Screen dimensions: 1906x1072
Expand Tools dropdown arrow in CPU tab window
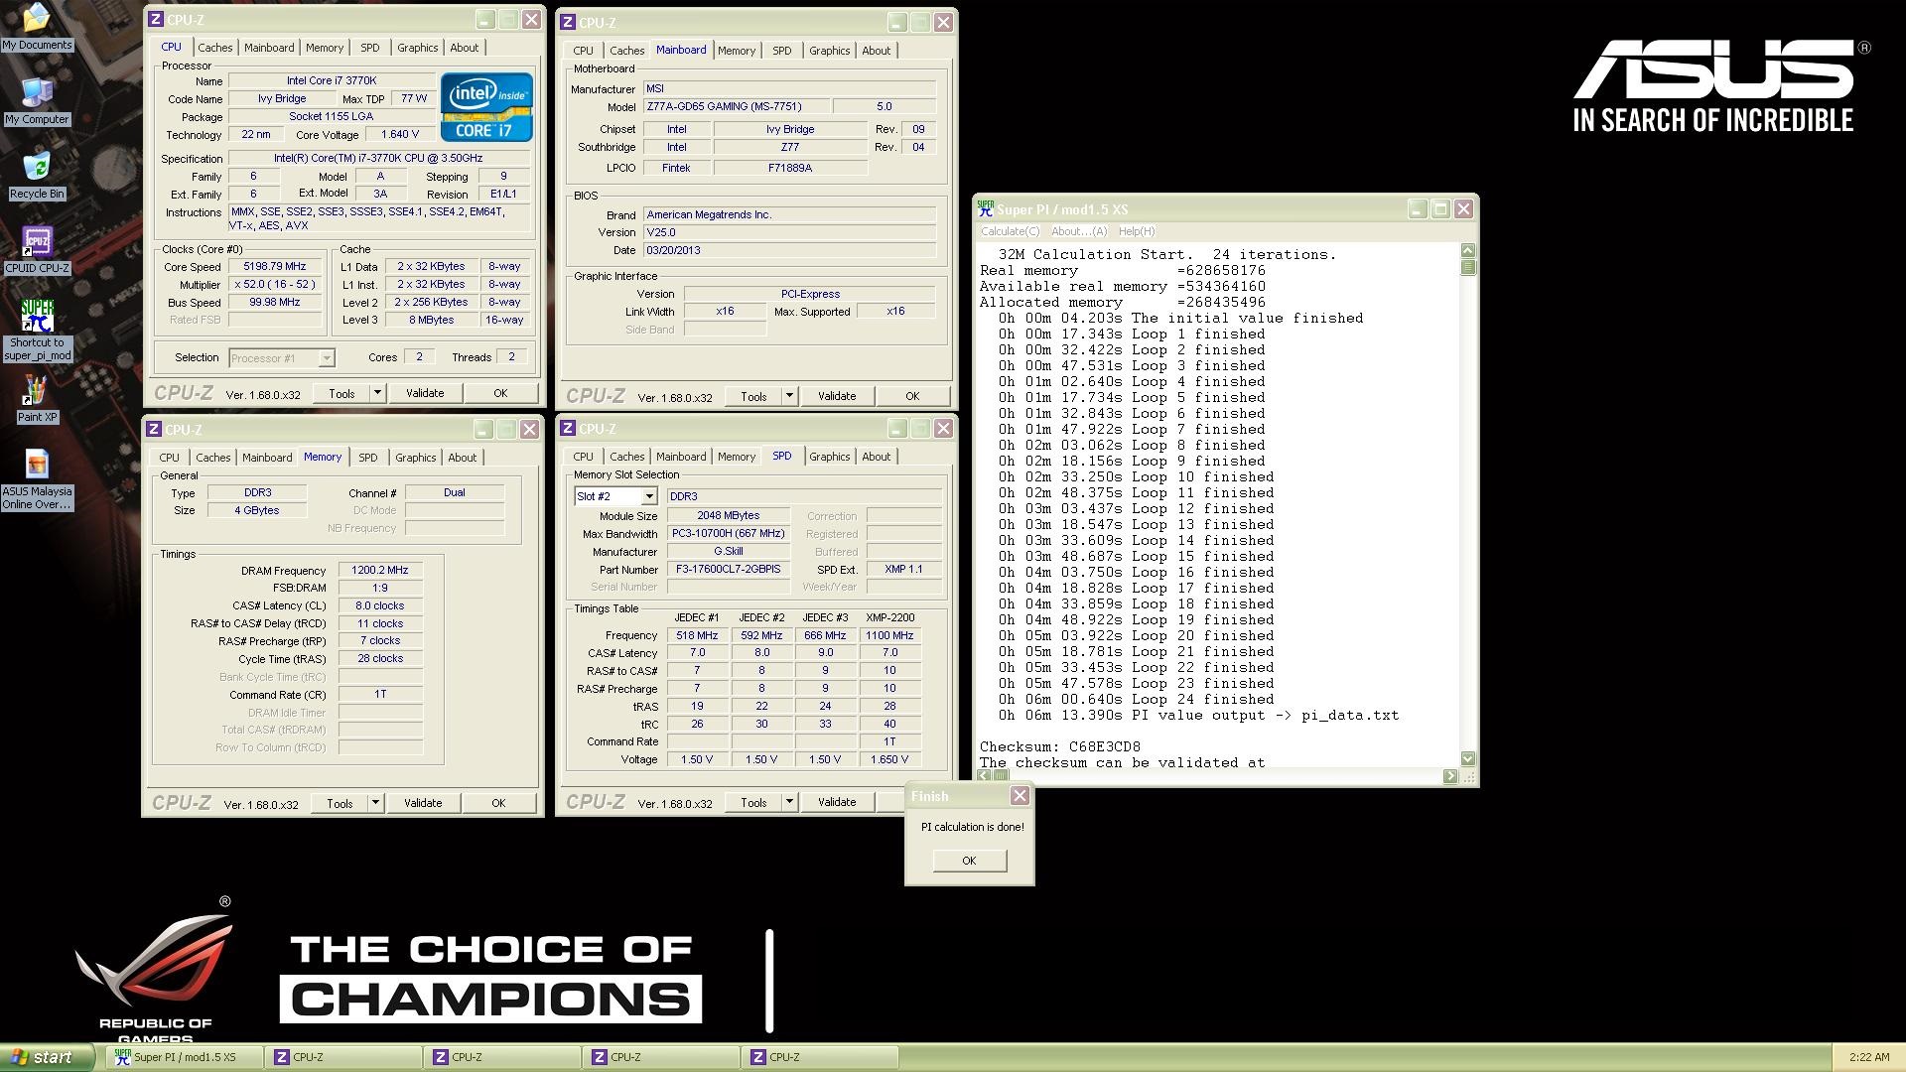tap(377, 393)
